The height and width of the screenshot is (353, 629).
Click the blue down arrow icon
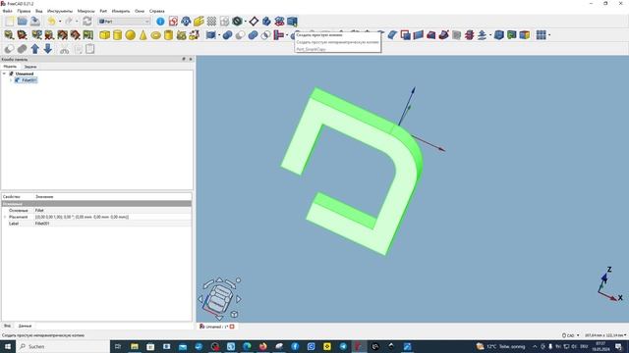[48, 49]
